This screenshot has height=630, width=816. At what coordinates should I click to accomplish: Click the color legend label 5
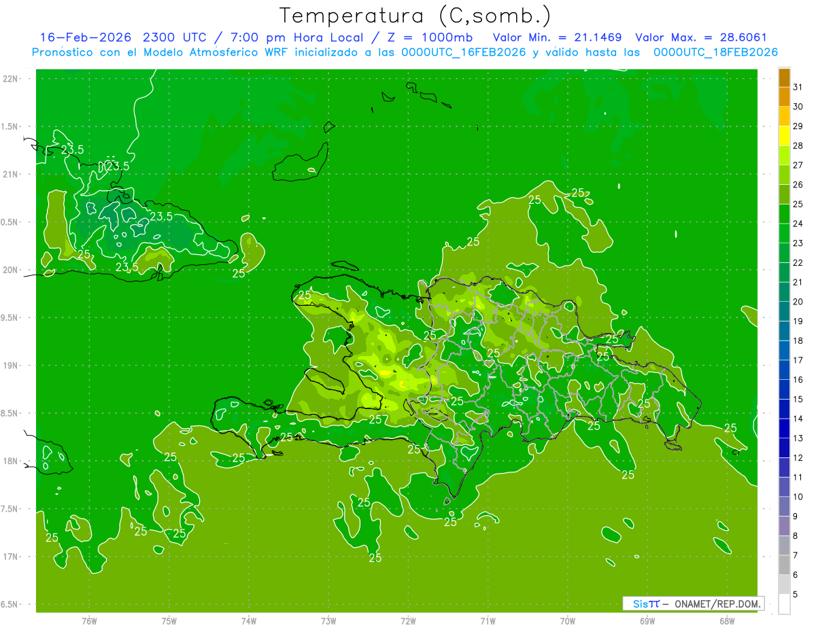pyautogui.click(x=796, y=595)
